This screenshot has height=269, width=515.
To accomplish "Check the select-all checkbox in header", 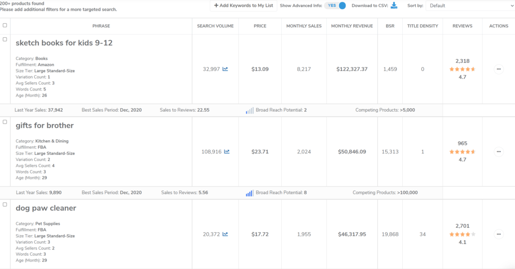I will [x=5, y=25].
